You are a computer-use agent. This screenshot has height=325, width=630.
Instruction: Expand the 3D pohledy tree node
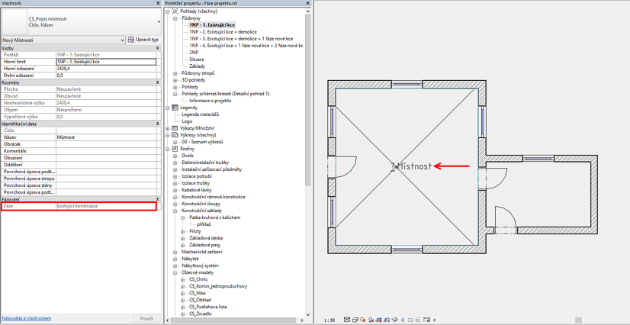pos(175,80)
